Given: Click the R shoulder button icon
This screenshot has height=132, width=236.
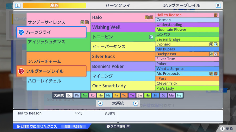Looking at the screenshot, I should [218, 5].
